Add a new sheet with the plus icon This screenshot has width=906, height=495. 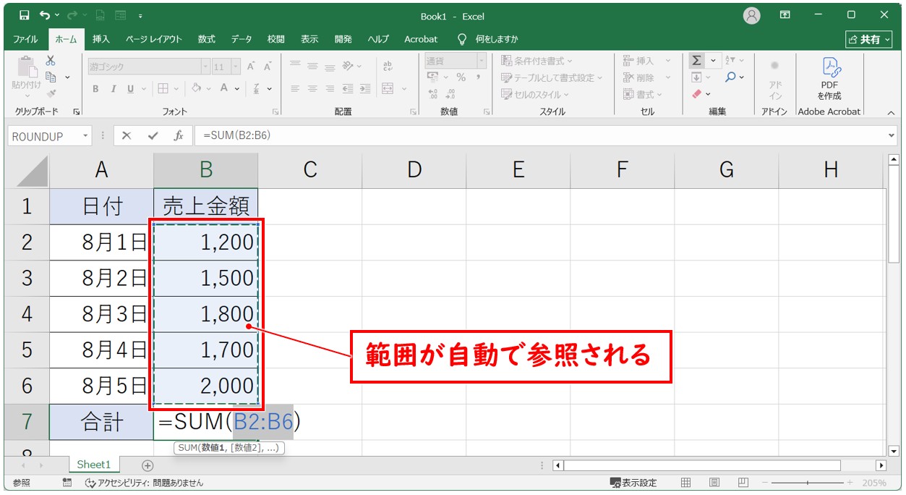pos(148,465)
